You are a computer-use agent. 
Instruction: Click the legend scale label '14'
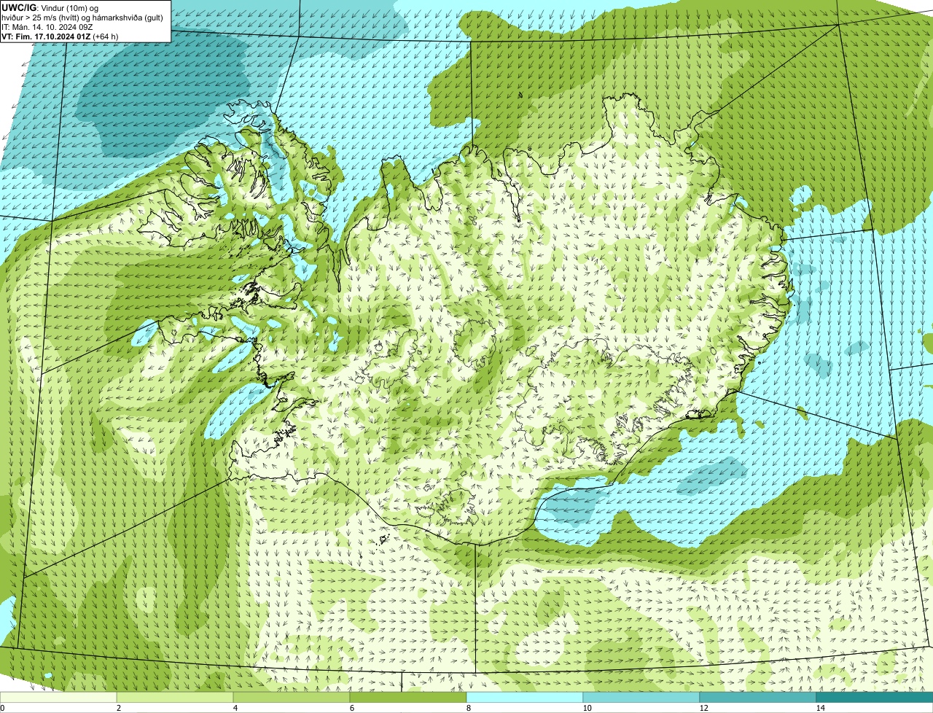pos(820,708)
